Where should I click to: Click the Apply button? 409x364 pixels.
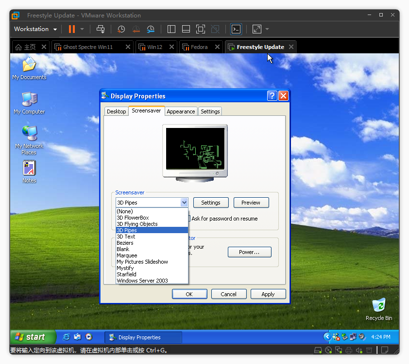point(268,294)
